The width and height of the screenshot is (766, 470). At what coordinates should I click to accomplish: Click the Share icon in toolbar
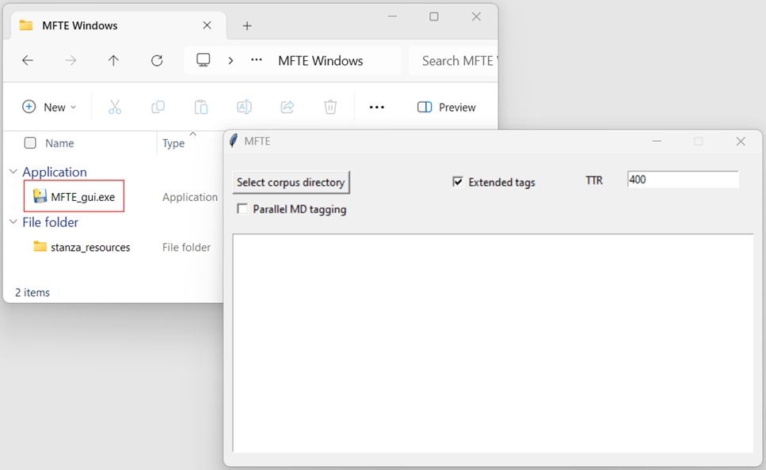[288, 107]
